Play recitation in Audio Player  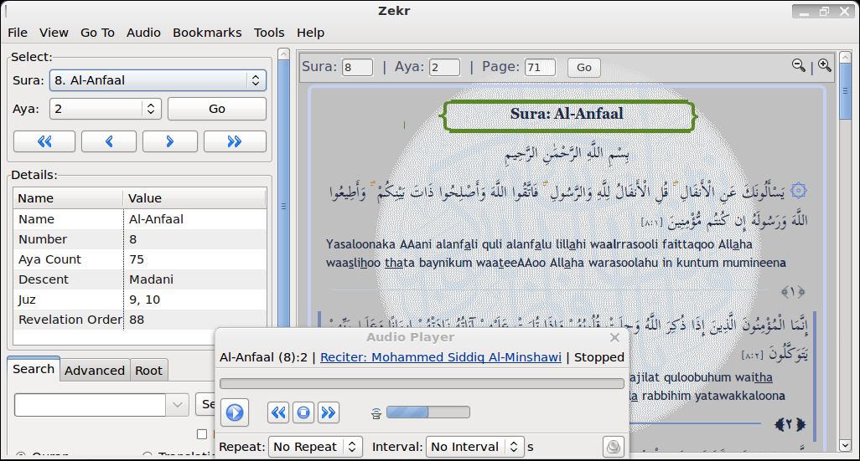coord(235,412)
